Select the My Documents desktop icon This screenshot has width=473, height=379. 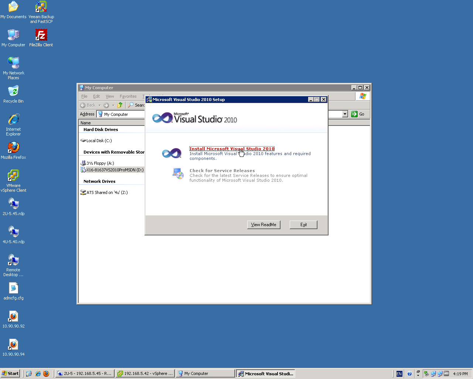point(13,10)
